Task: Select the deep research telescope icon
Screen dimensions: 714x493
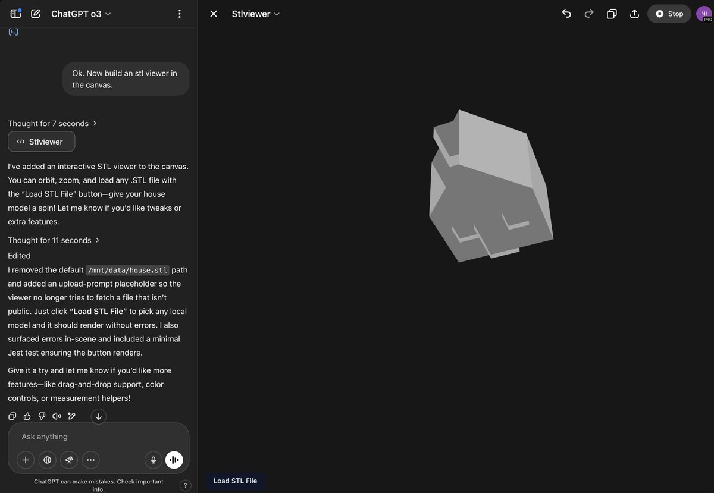Action: coord(69,460)
